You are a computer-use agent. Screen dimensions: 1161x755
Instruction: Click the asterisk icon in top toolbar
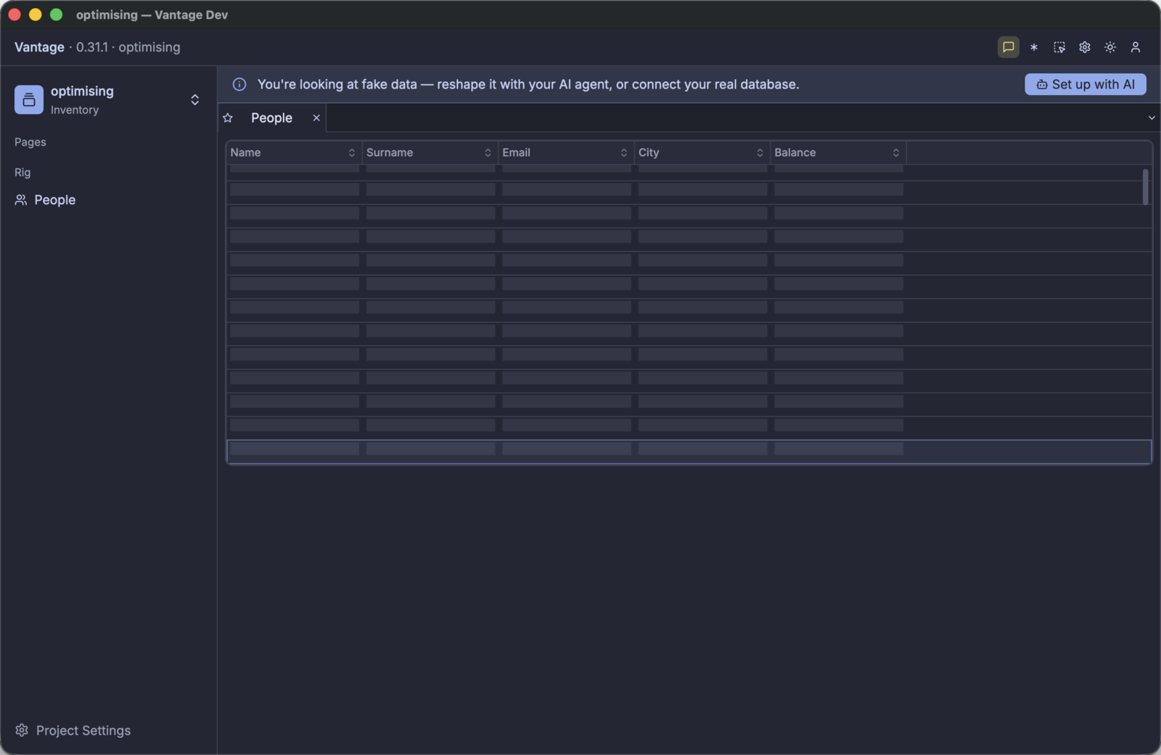[1034, 47]
